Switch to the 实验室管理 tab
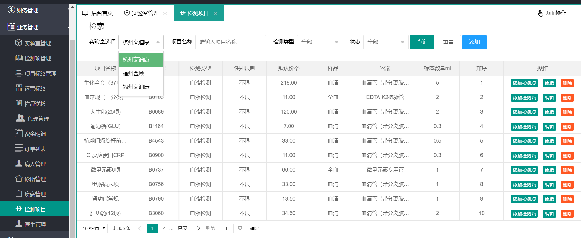 [x=145, y=13]
